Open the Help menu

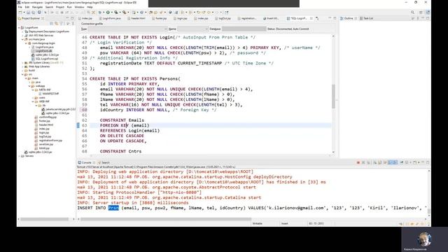click(90, 7)
